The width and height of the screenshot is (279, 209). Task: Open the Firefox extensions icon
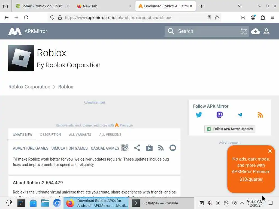(263, 17)
